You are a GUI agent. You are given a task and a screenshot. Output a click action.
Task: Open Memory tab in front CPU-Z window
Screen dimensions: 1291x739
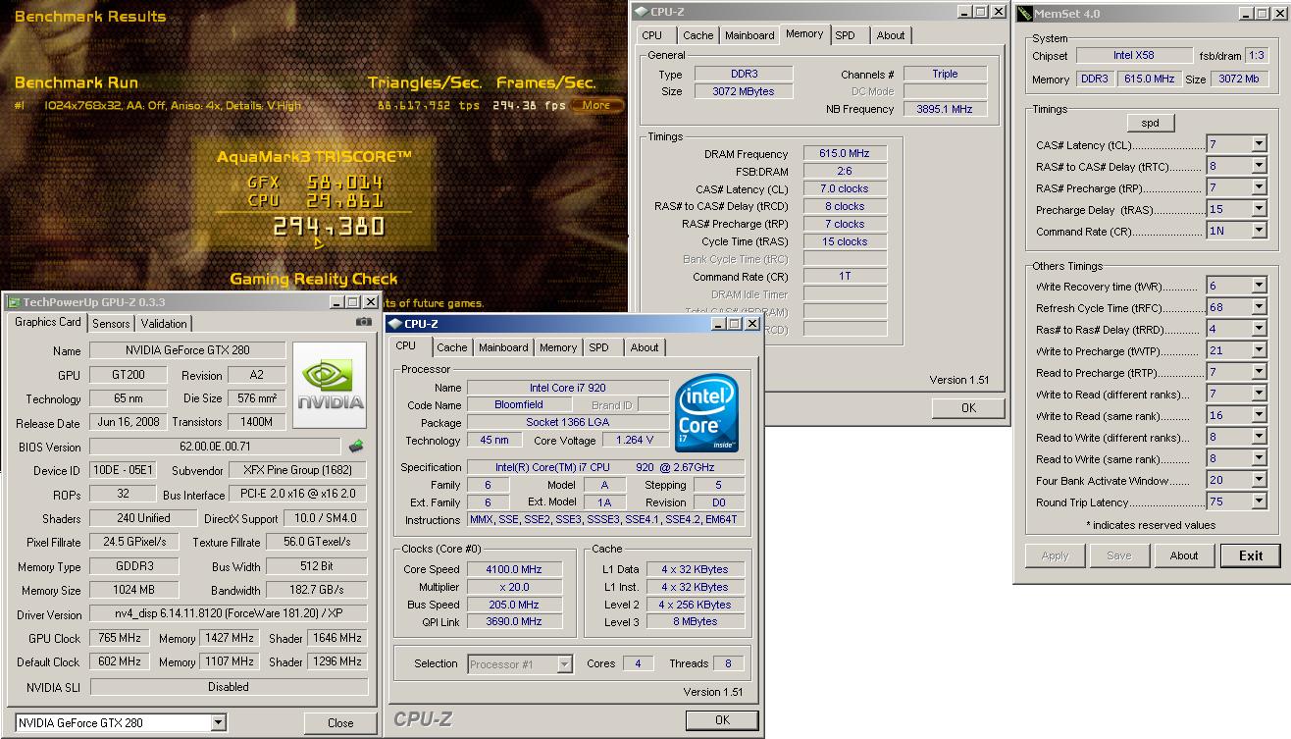coord(558,347)
